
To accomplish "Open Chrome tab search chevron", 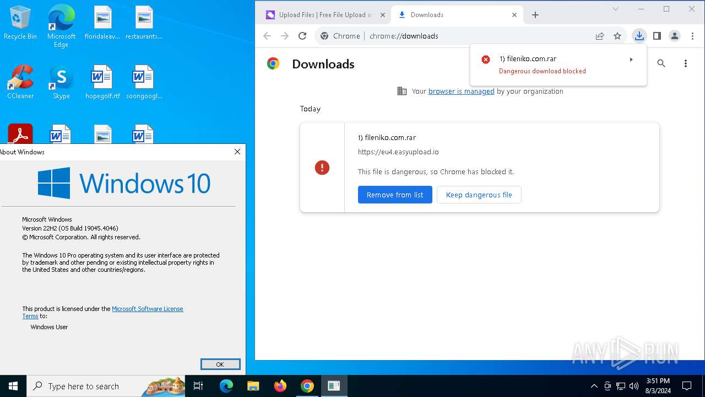I will [x=616, y=9].
